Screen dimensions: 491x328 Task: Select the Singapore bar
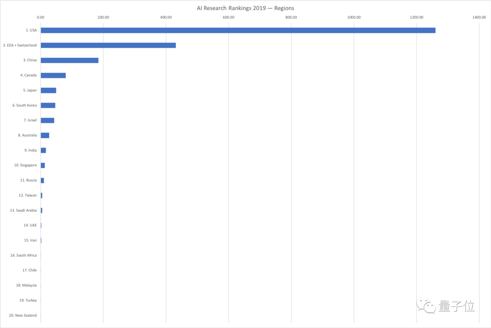point(43,166)
